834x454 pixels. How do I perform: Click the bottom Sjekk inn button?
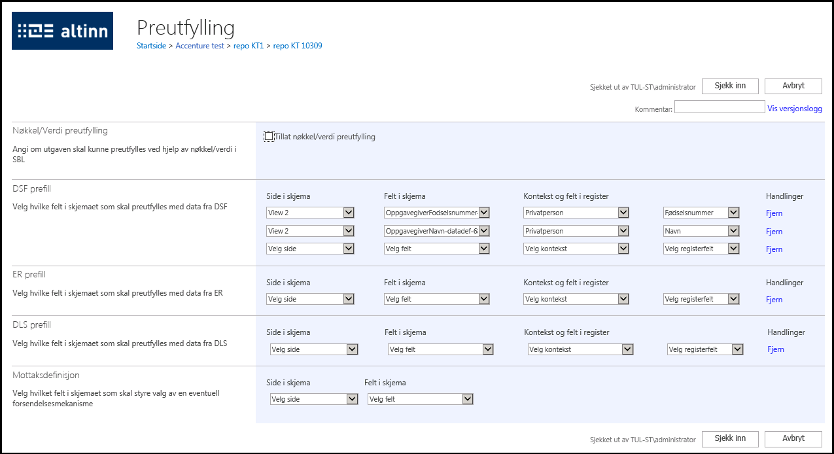click(730, 439)
